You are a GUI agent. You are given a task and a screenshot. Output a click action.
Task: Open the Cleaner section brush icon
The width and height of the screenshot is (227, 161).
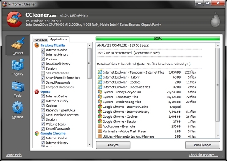point(18,43)
